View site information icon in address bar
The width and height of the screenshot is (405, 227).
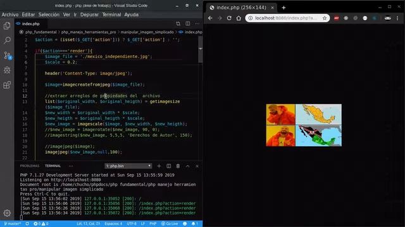pos(251,18)
